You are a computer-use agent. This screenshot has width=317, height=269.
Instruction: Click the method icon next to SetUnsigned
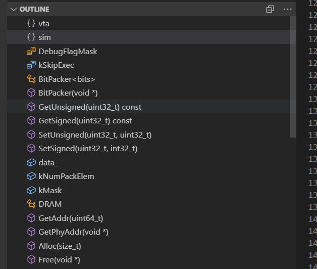31,134
